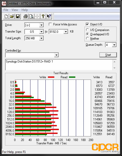Open the Drive dropdown

[41, 25]
